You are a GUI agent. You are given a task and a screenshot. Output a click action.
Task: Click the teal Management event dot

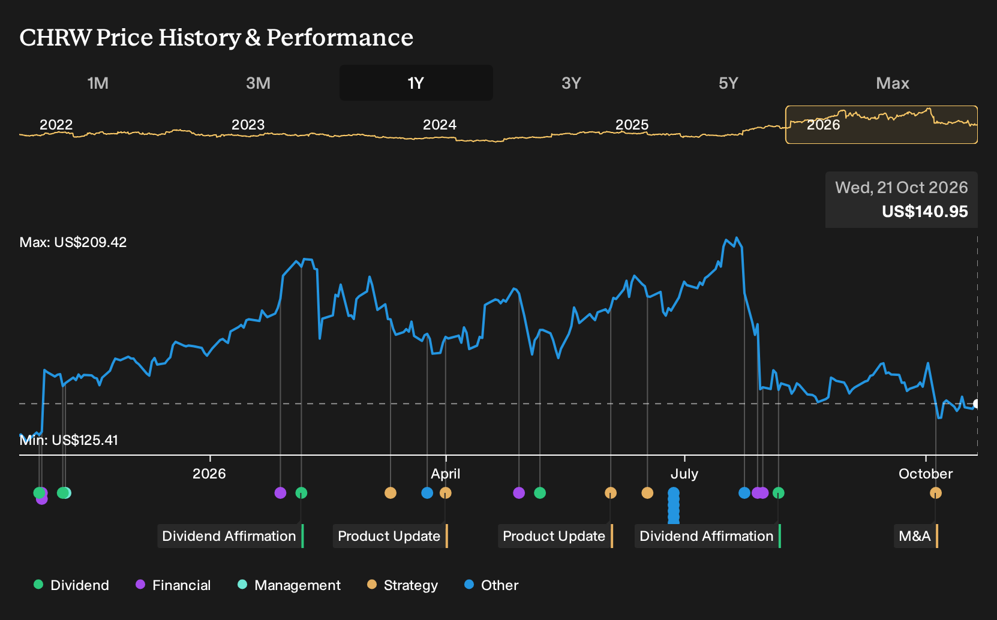pyautogui.click(x=67, y=493)
